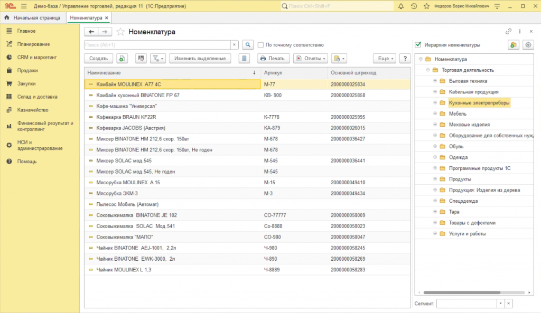Go to home page icon

pos(6,17)
